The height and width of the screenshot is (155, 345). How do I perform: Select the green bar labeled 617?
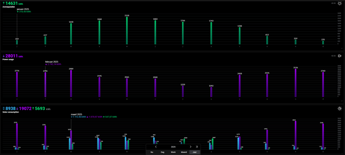(45, 40)
